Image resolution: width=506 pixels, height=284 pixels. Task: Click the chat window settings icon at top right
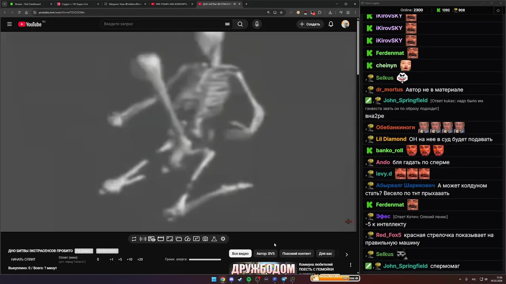click(498, 10)
